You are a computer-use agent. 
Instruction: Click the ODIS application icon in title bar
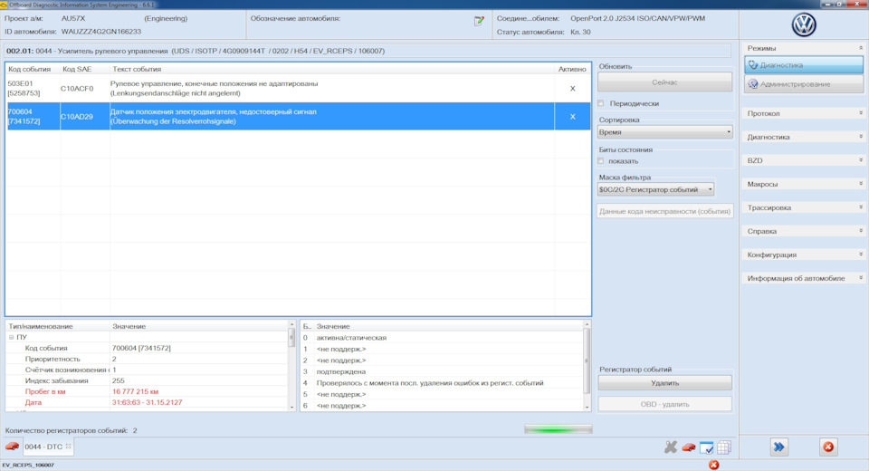tap(4, 5)
